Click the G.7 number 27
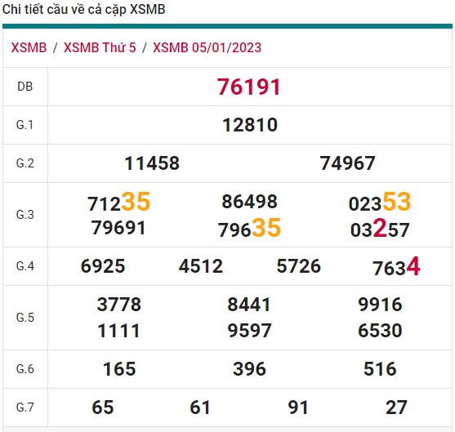 pos(396,408)
